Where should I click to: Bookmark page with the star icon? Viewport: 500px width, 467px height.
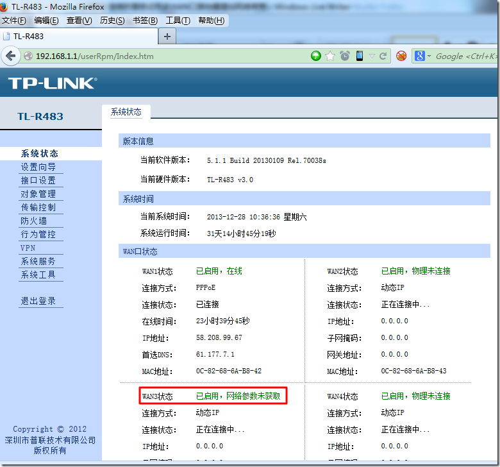click(330, 56)
